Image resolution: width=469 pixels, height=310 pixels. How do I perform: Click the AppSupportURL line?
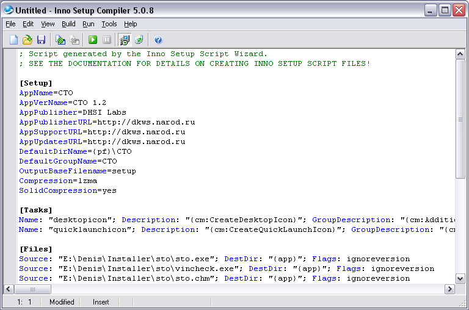[x=103, y=132]
